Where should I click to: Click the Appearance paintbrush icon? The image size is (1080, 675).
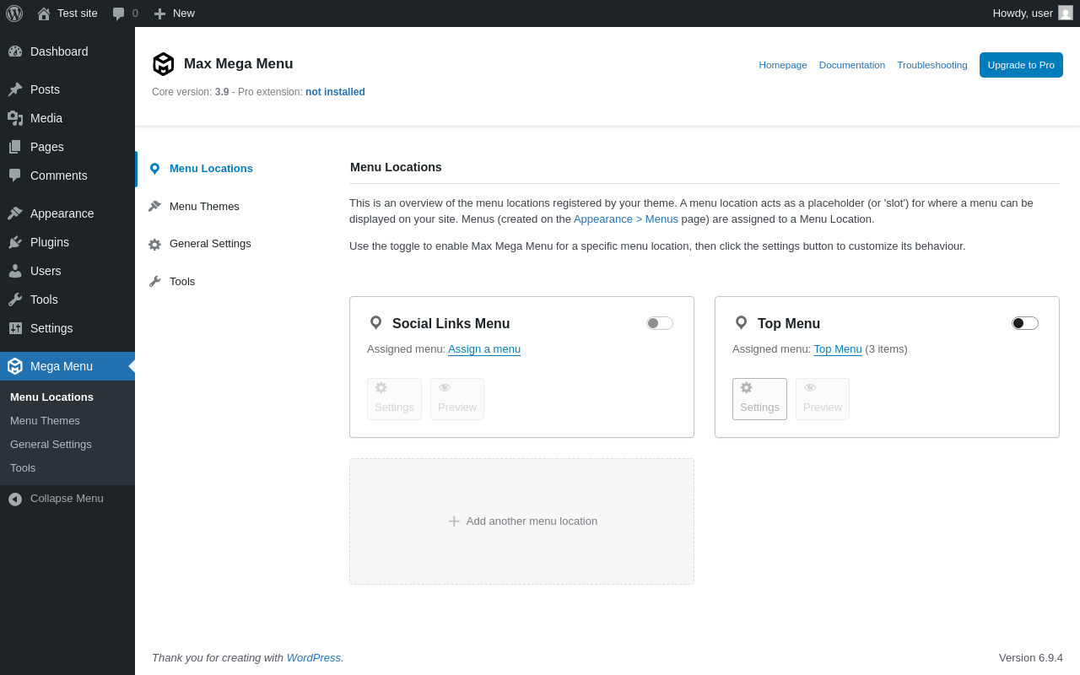[x=15, y=213]
